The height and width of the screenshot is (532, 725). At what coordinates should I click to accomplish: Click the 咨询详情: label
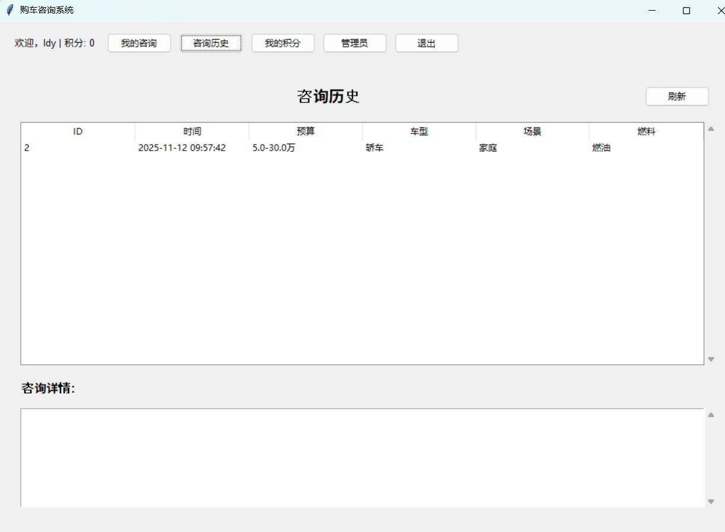(49, 388)
